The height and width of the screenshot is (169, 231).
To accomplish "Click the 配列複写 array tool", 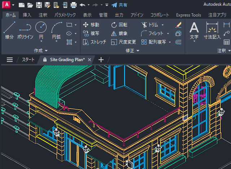I will pyautogui.click(x=153, y=42).
